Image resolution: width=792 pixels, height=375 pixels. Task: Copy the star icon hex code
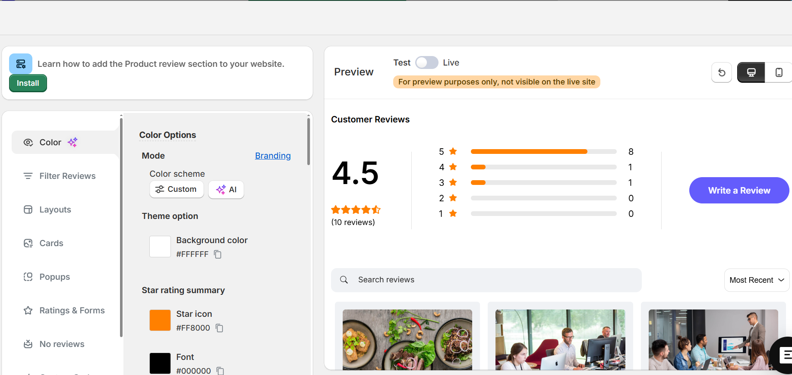pos(220,328)
